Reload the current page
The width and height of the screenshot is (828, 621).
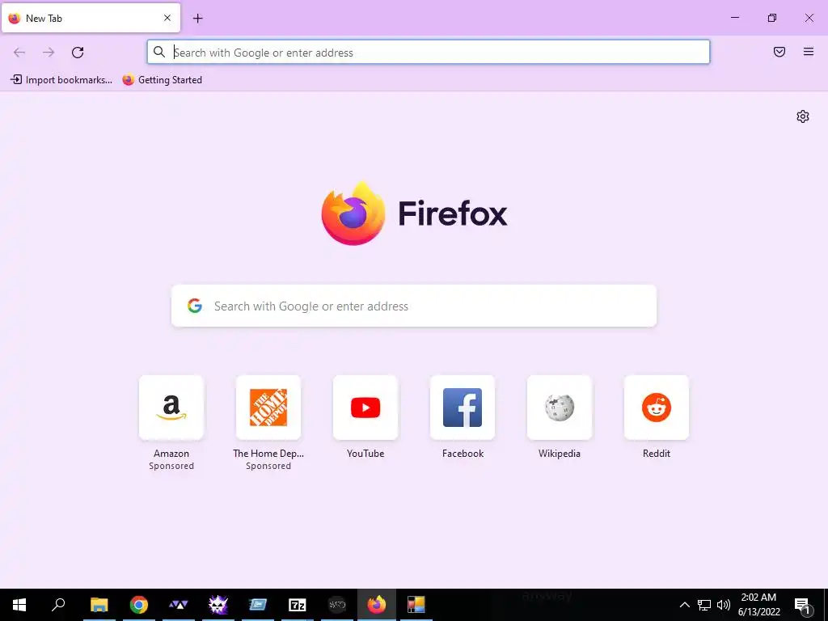pyautogui.click(x=78, y=53)
